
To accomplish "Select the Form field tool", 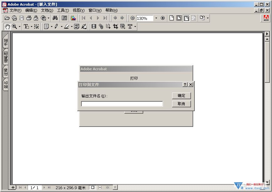I will (x=123, y=27).
